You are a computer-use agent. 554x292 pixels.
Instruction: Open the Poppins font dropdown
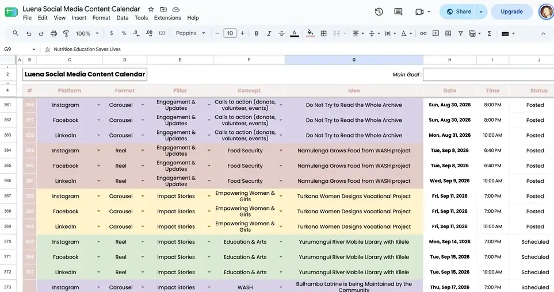(x=190, y=33)
